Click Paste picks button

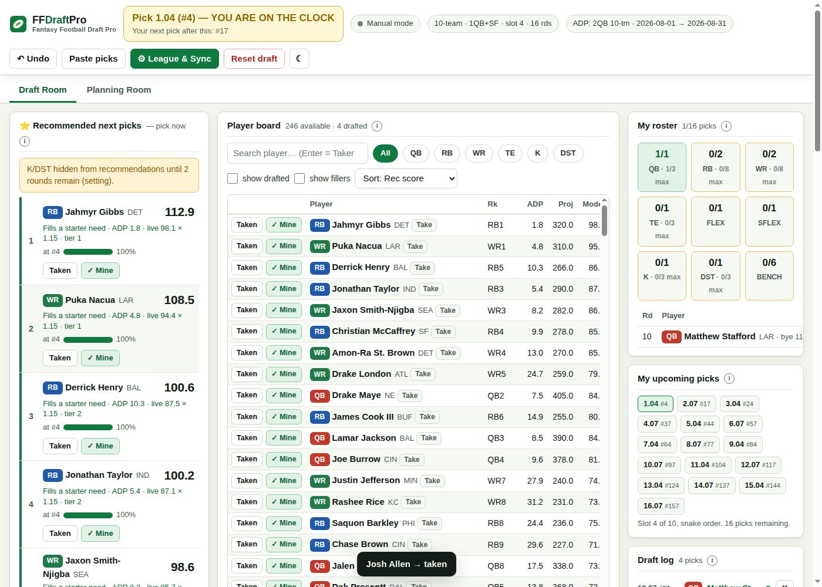tap(93, 59)
